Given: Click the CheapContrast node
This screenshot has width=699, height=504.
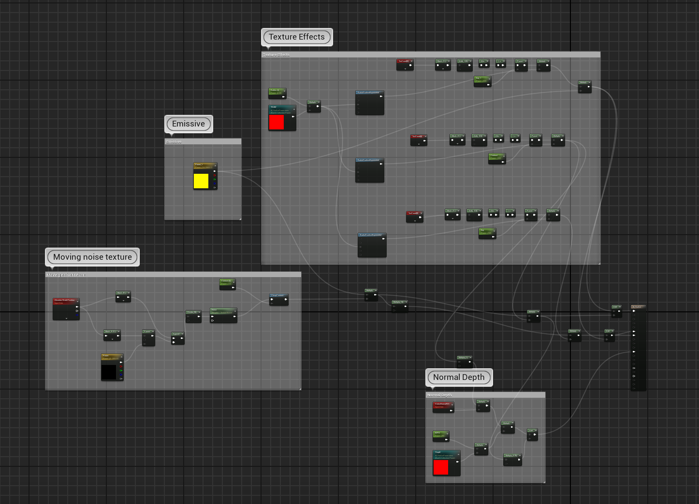Looking at the screenshot, I should [279, 300].
